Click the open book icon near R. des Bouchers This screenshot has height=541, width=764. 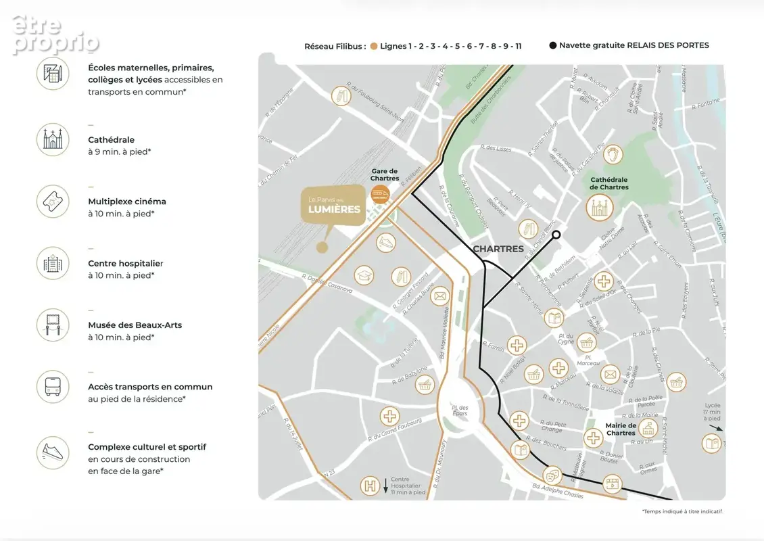[x=521, y=450]
